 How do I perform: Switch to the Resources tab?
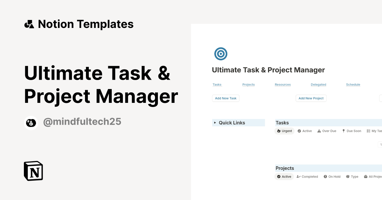click(283, 84)
